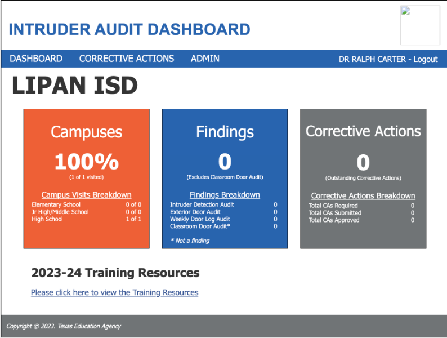Select the Total CAs Submitted row
Screen dimensions: 447x338
click(361, 213)
